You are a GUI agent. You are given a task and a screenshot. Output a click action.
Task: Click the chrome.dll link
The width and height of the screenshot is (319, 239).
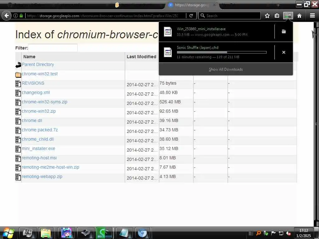tap(32, 120)
